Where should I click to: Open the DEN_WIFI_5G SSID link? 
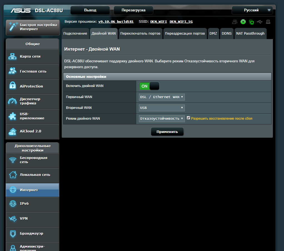[181, 22]
